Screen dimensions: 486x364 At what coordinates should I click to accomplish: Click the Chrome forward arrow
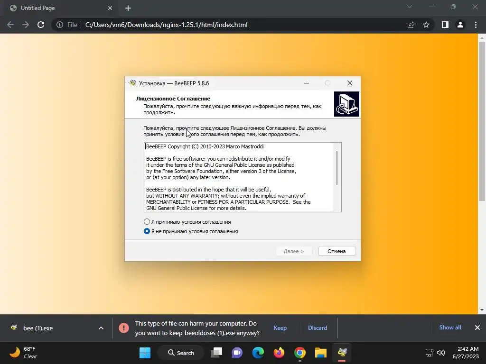(26, 25)
